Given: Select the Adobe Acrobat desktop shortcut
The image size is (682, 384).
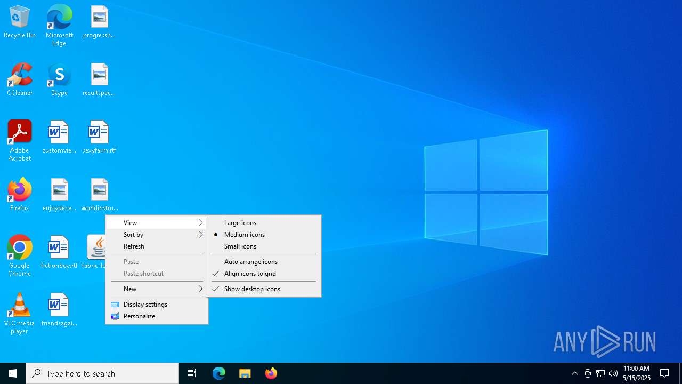Looking at the screenshot, I should [x=20, y=141].
